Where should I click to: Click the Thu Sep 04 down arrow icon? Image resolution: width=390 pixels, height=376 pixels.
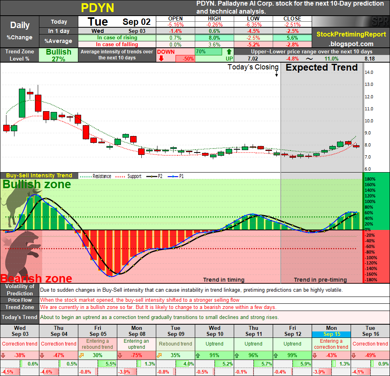coord(42,356)
